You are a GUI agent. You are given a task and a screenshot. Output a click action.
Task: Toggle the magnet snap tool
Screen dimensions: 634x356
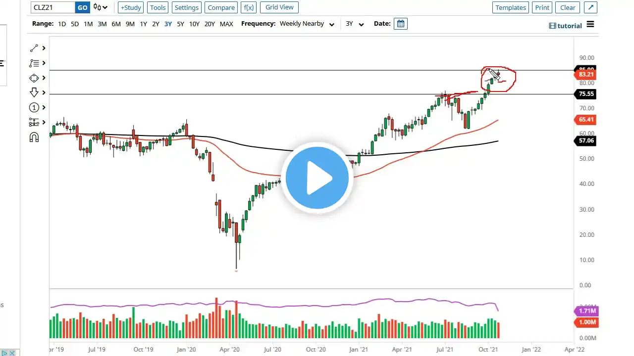click(x=34, y=137)
